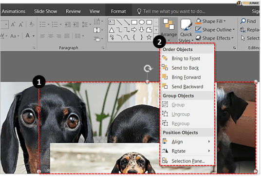
Task: Open the Text Direction dropdown
Action: [x=98, y=21]
